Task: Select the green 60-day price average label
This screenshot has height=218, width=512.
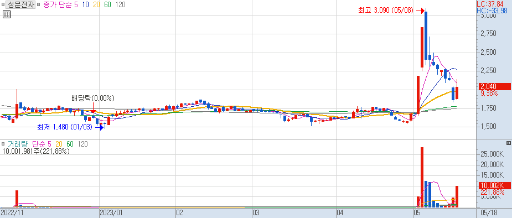Action: (x=108, y=5)
